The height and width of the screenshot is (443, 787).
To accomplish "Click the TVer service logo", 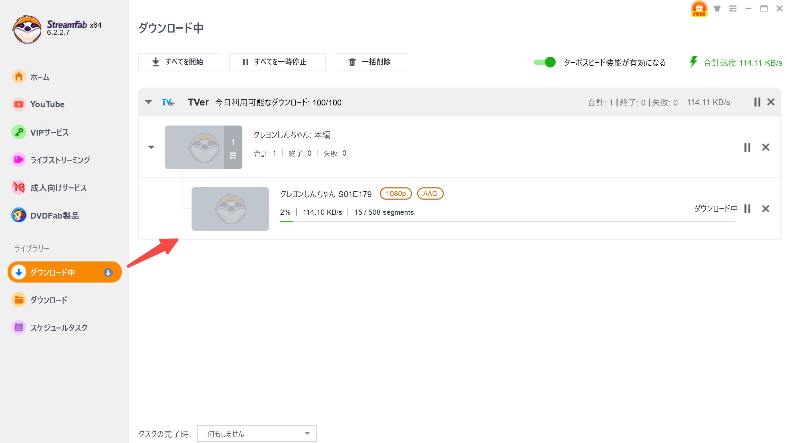I will coord(168,102).
